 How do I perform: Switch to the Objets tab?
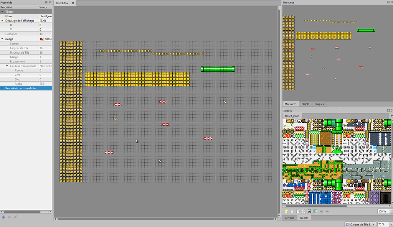[305, 104]
